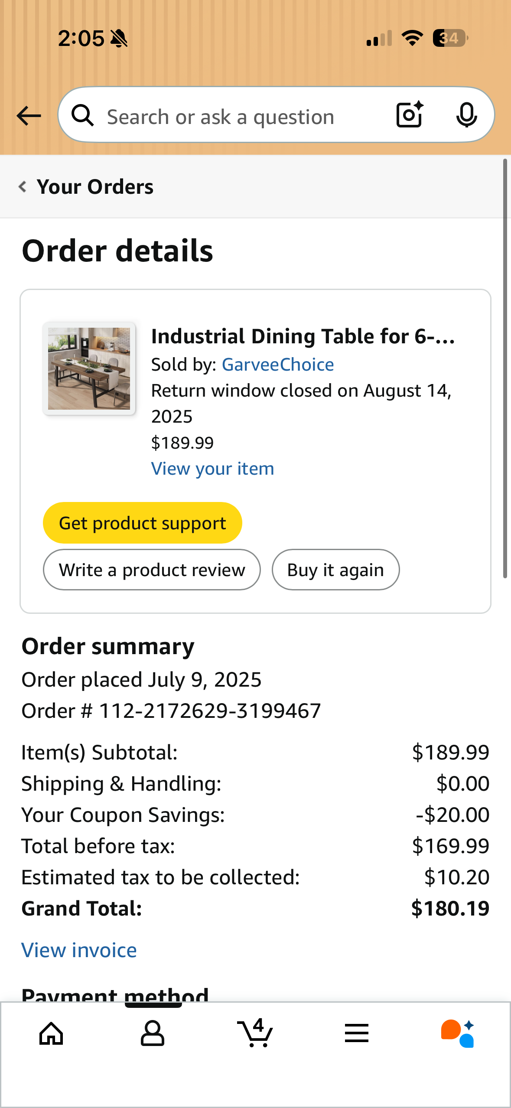Tap the dining table product thumbnail
The height and width of the screenshot is (1108, 511).
click(89, 368)
